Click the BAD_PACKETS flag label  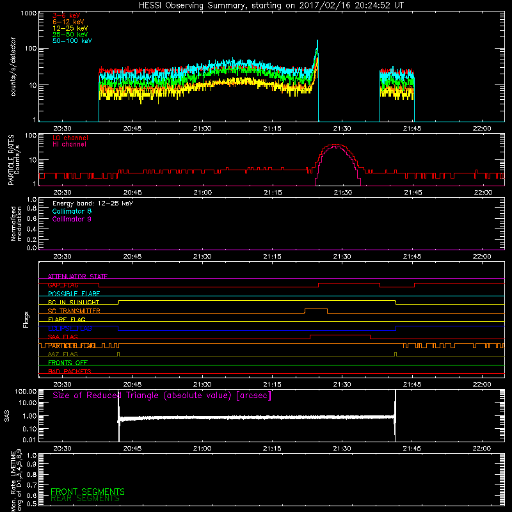click(x=70, y=371)
